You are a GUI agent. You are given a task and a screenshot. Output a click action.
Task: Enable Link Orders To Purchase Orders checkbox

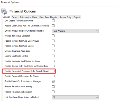53,21
